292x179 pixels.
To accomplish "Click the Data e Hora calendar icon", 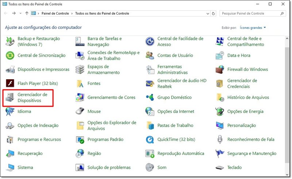I will pyautogui.click(x=220, y=56).
